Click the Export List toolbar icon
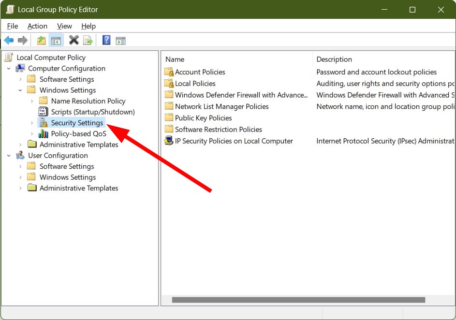 pos(88,40)
